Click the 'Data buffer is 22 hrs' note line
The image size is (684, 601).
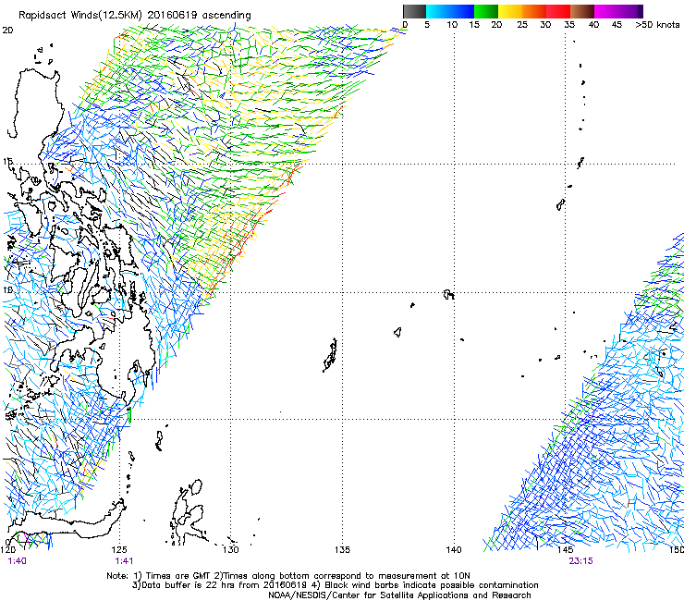[x=335, y=585]
